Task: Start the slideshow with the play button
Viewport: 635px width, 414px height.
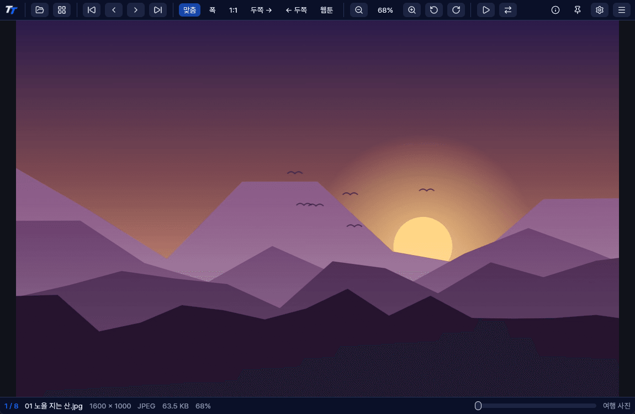Action: click(x=486, y=10)
